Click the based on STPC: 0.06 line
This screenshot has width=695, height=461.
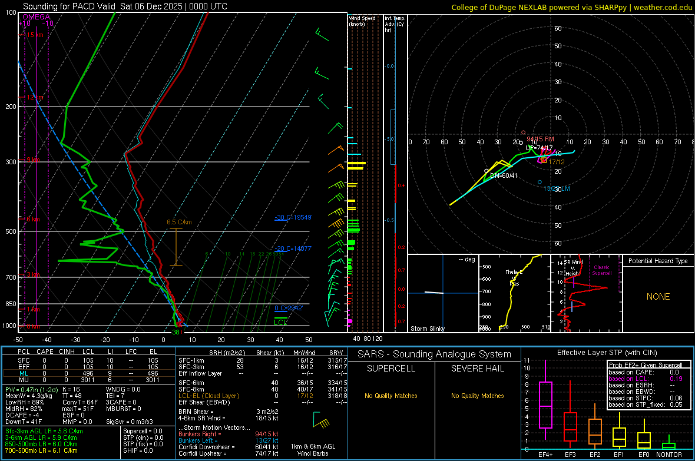coord(646,398)
